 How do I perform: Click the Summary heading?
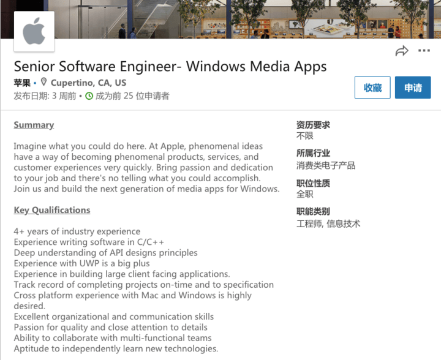(34, 125)
